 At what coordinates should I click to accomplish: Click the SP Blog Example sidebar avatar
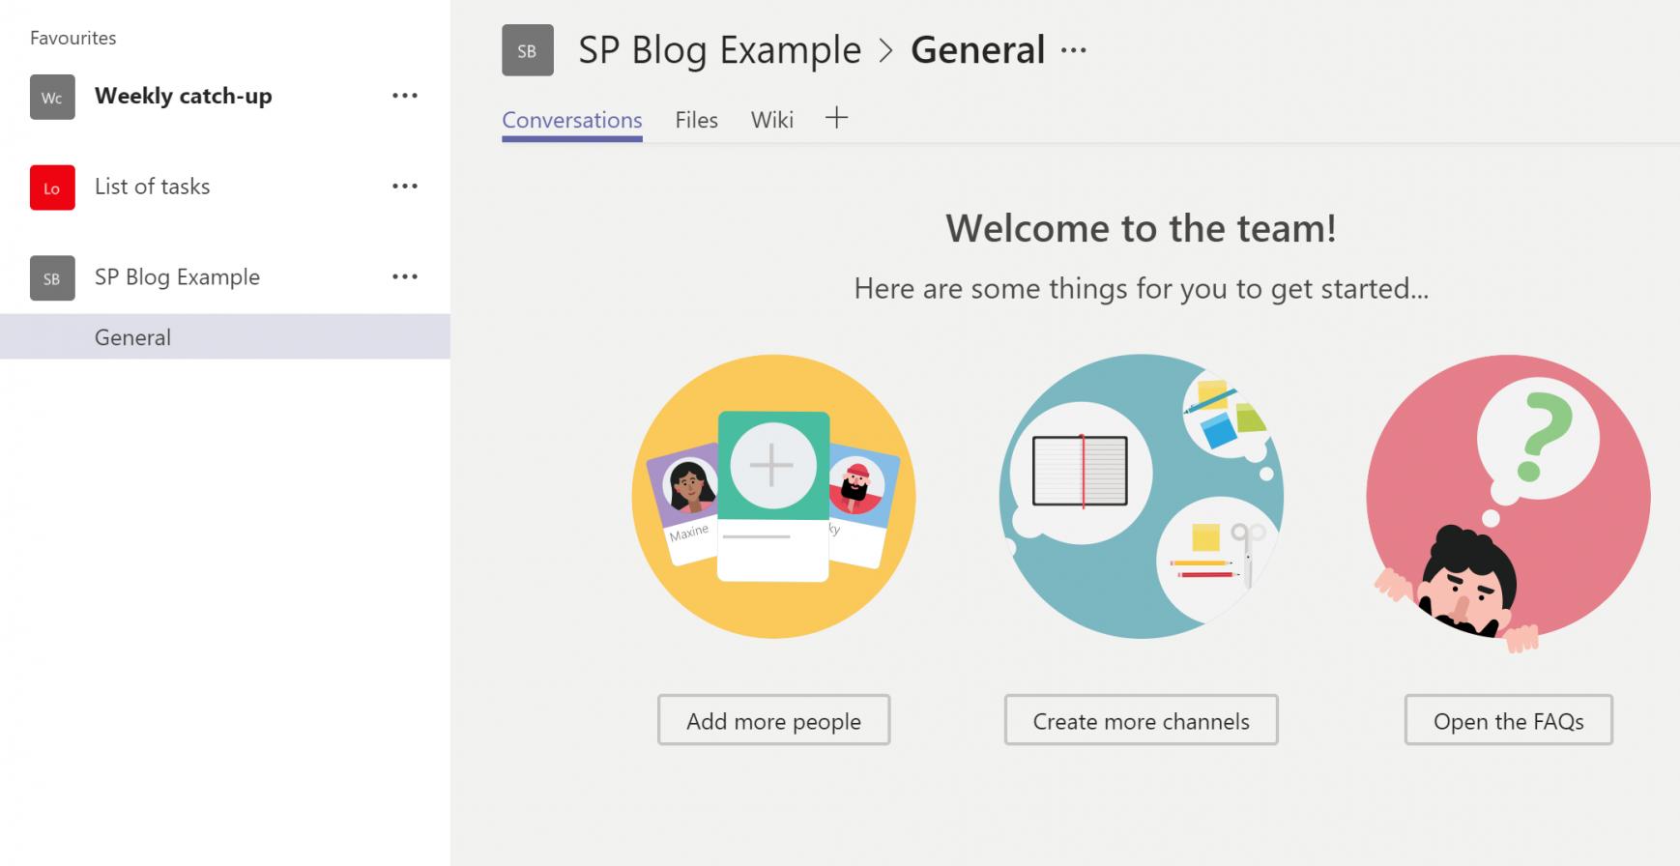tap(52, 278)
